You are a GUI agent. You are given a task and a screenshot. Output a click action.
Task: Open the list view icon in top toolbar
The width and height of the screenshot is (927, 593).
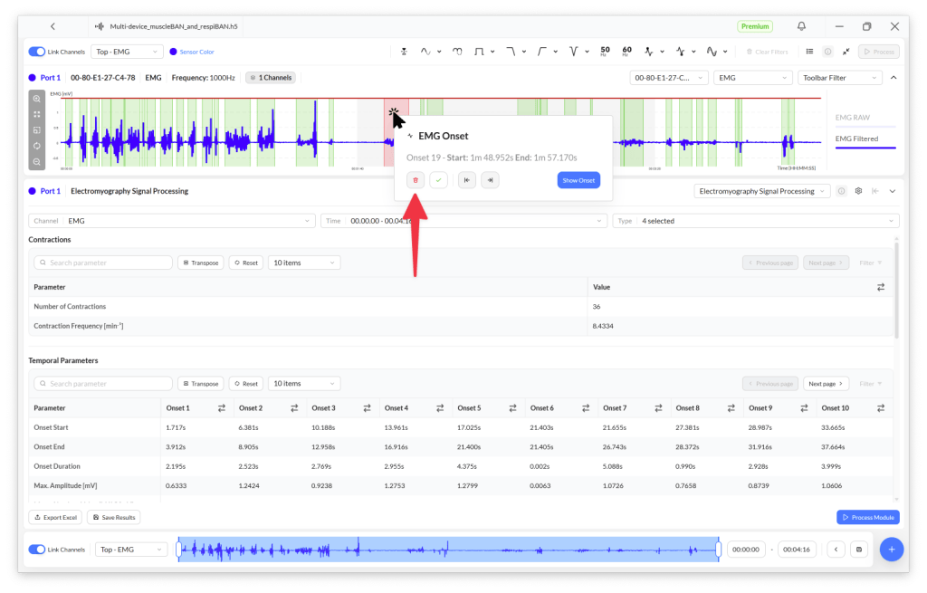pos(809,52)
